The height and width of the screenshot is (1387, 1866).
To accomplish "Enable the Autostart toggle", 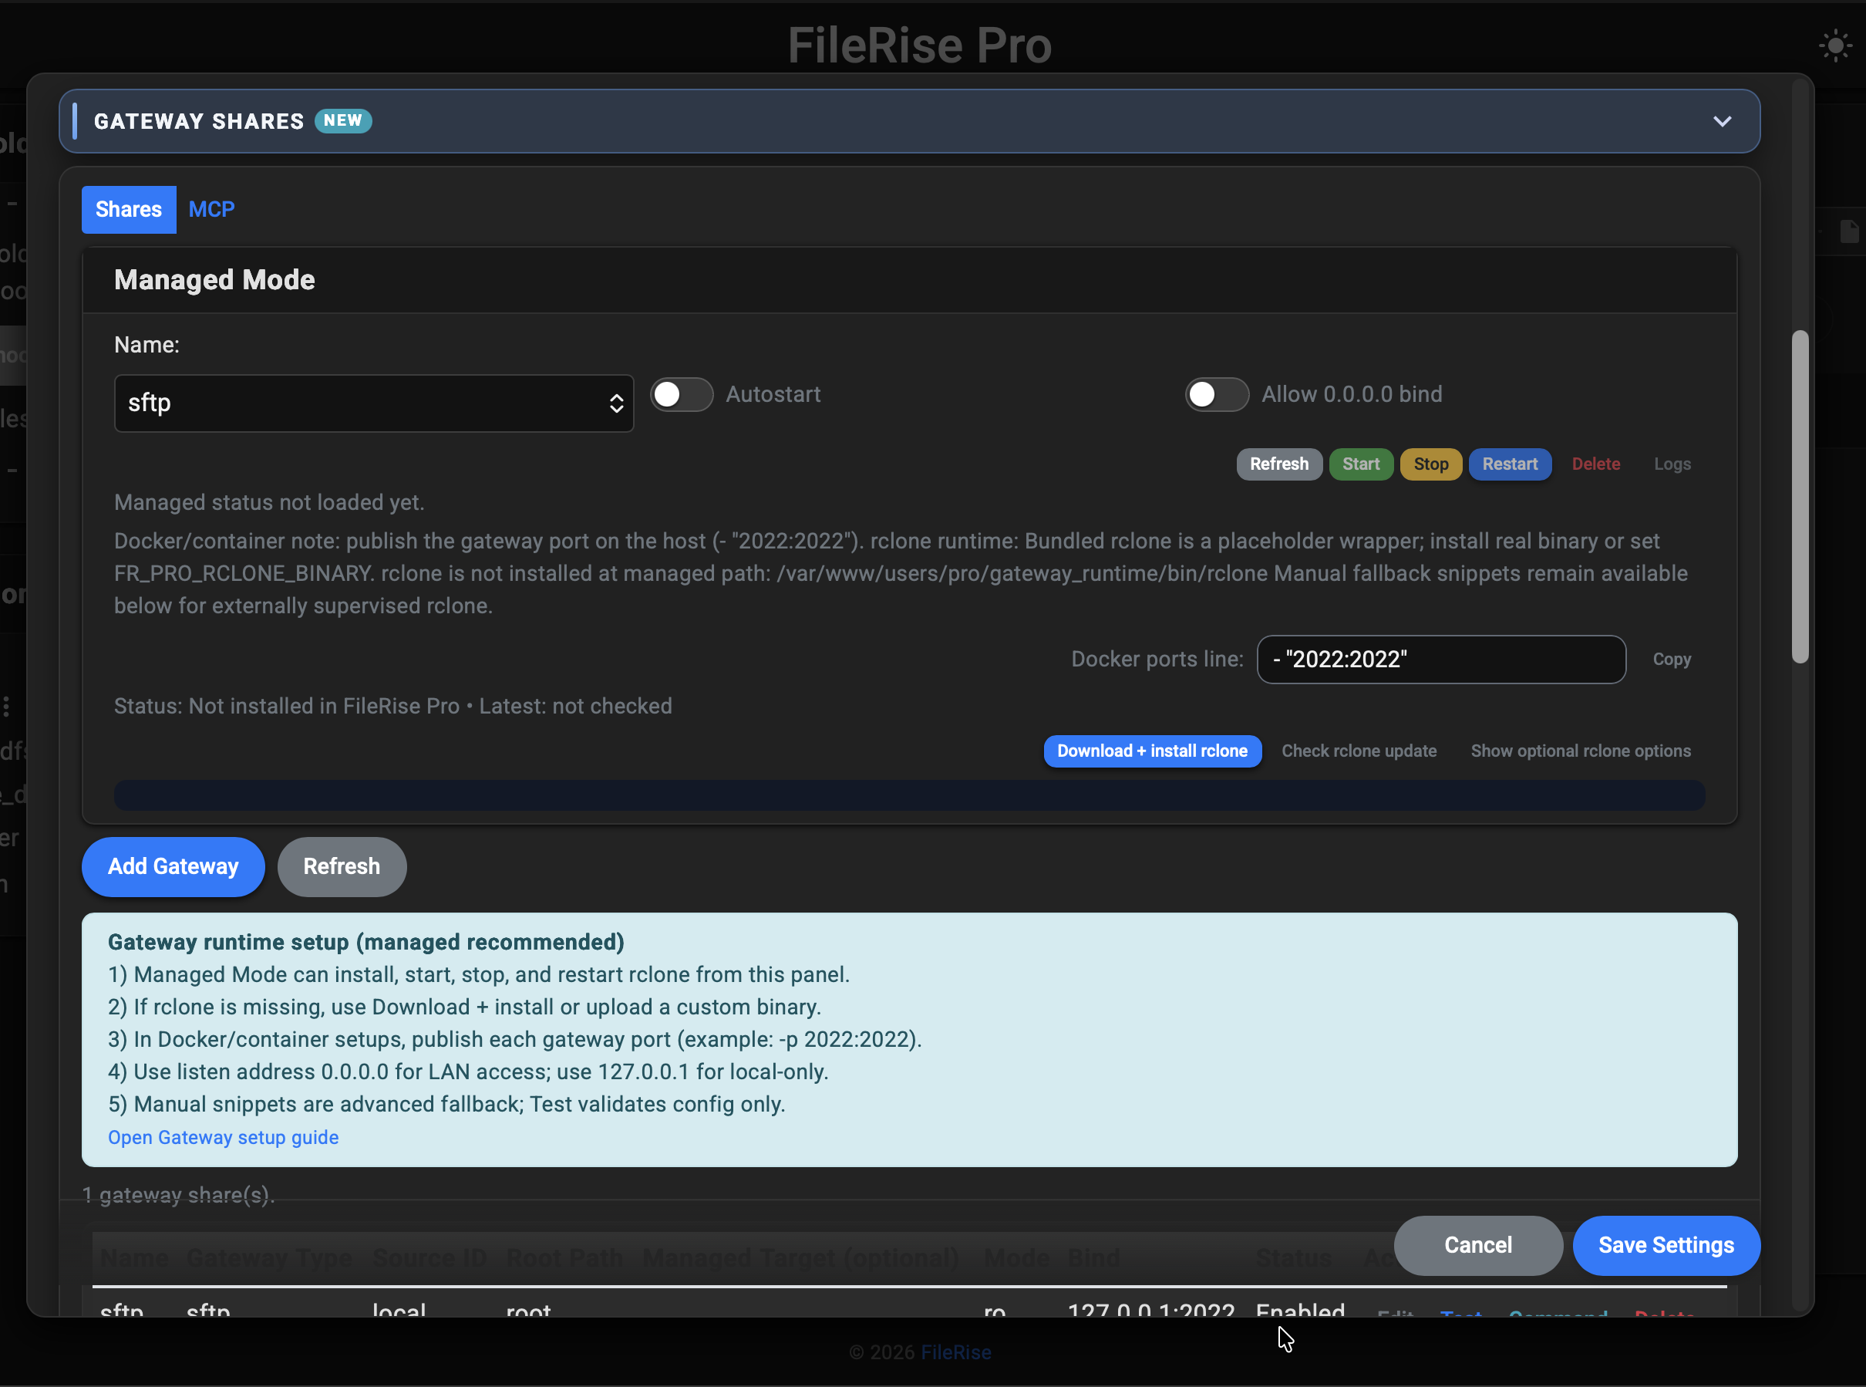I will [682, 393].
